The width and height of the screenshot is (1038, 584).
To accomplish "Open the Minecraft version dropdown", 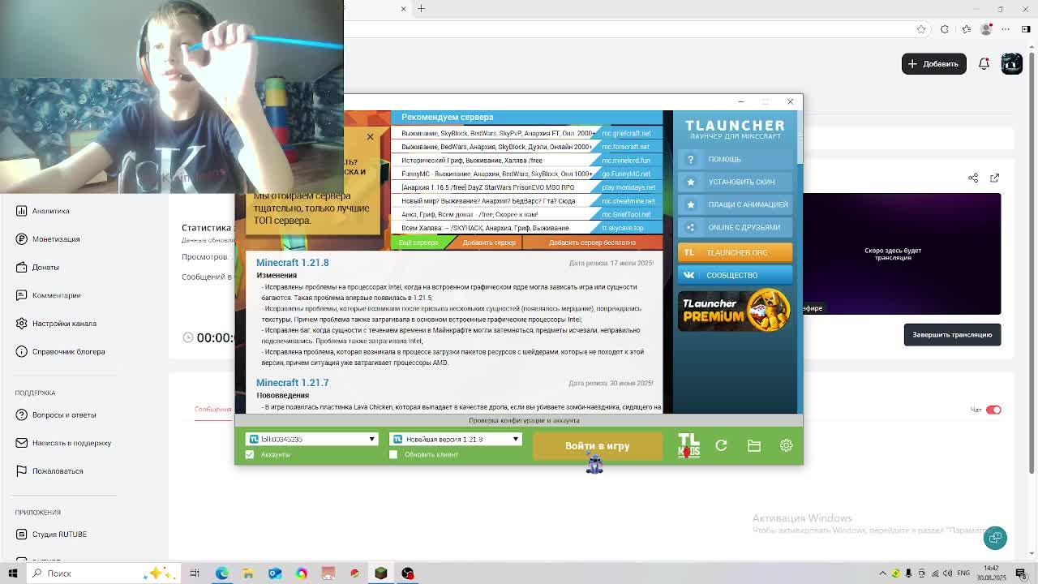I will (455, 439).
